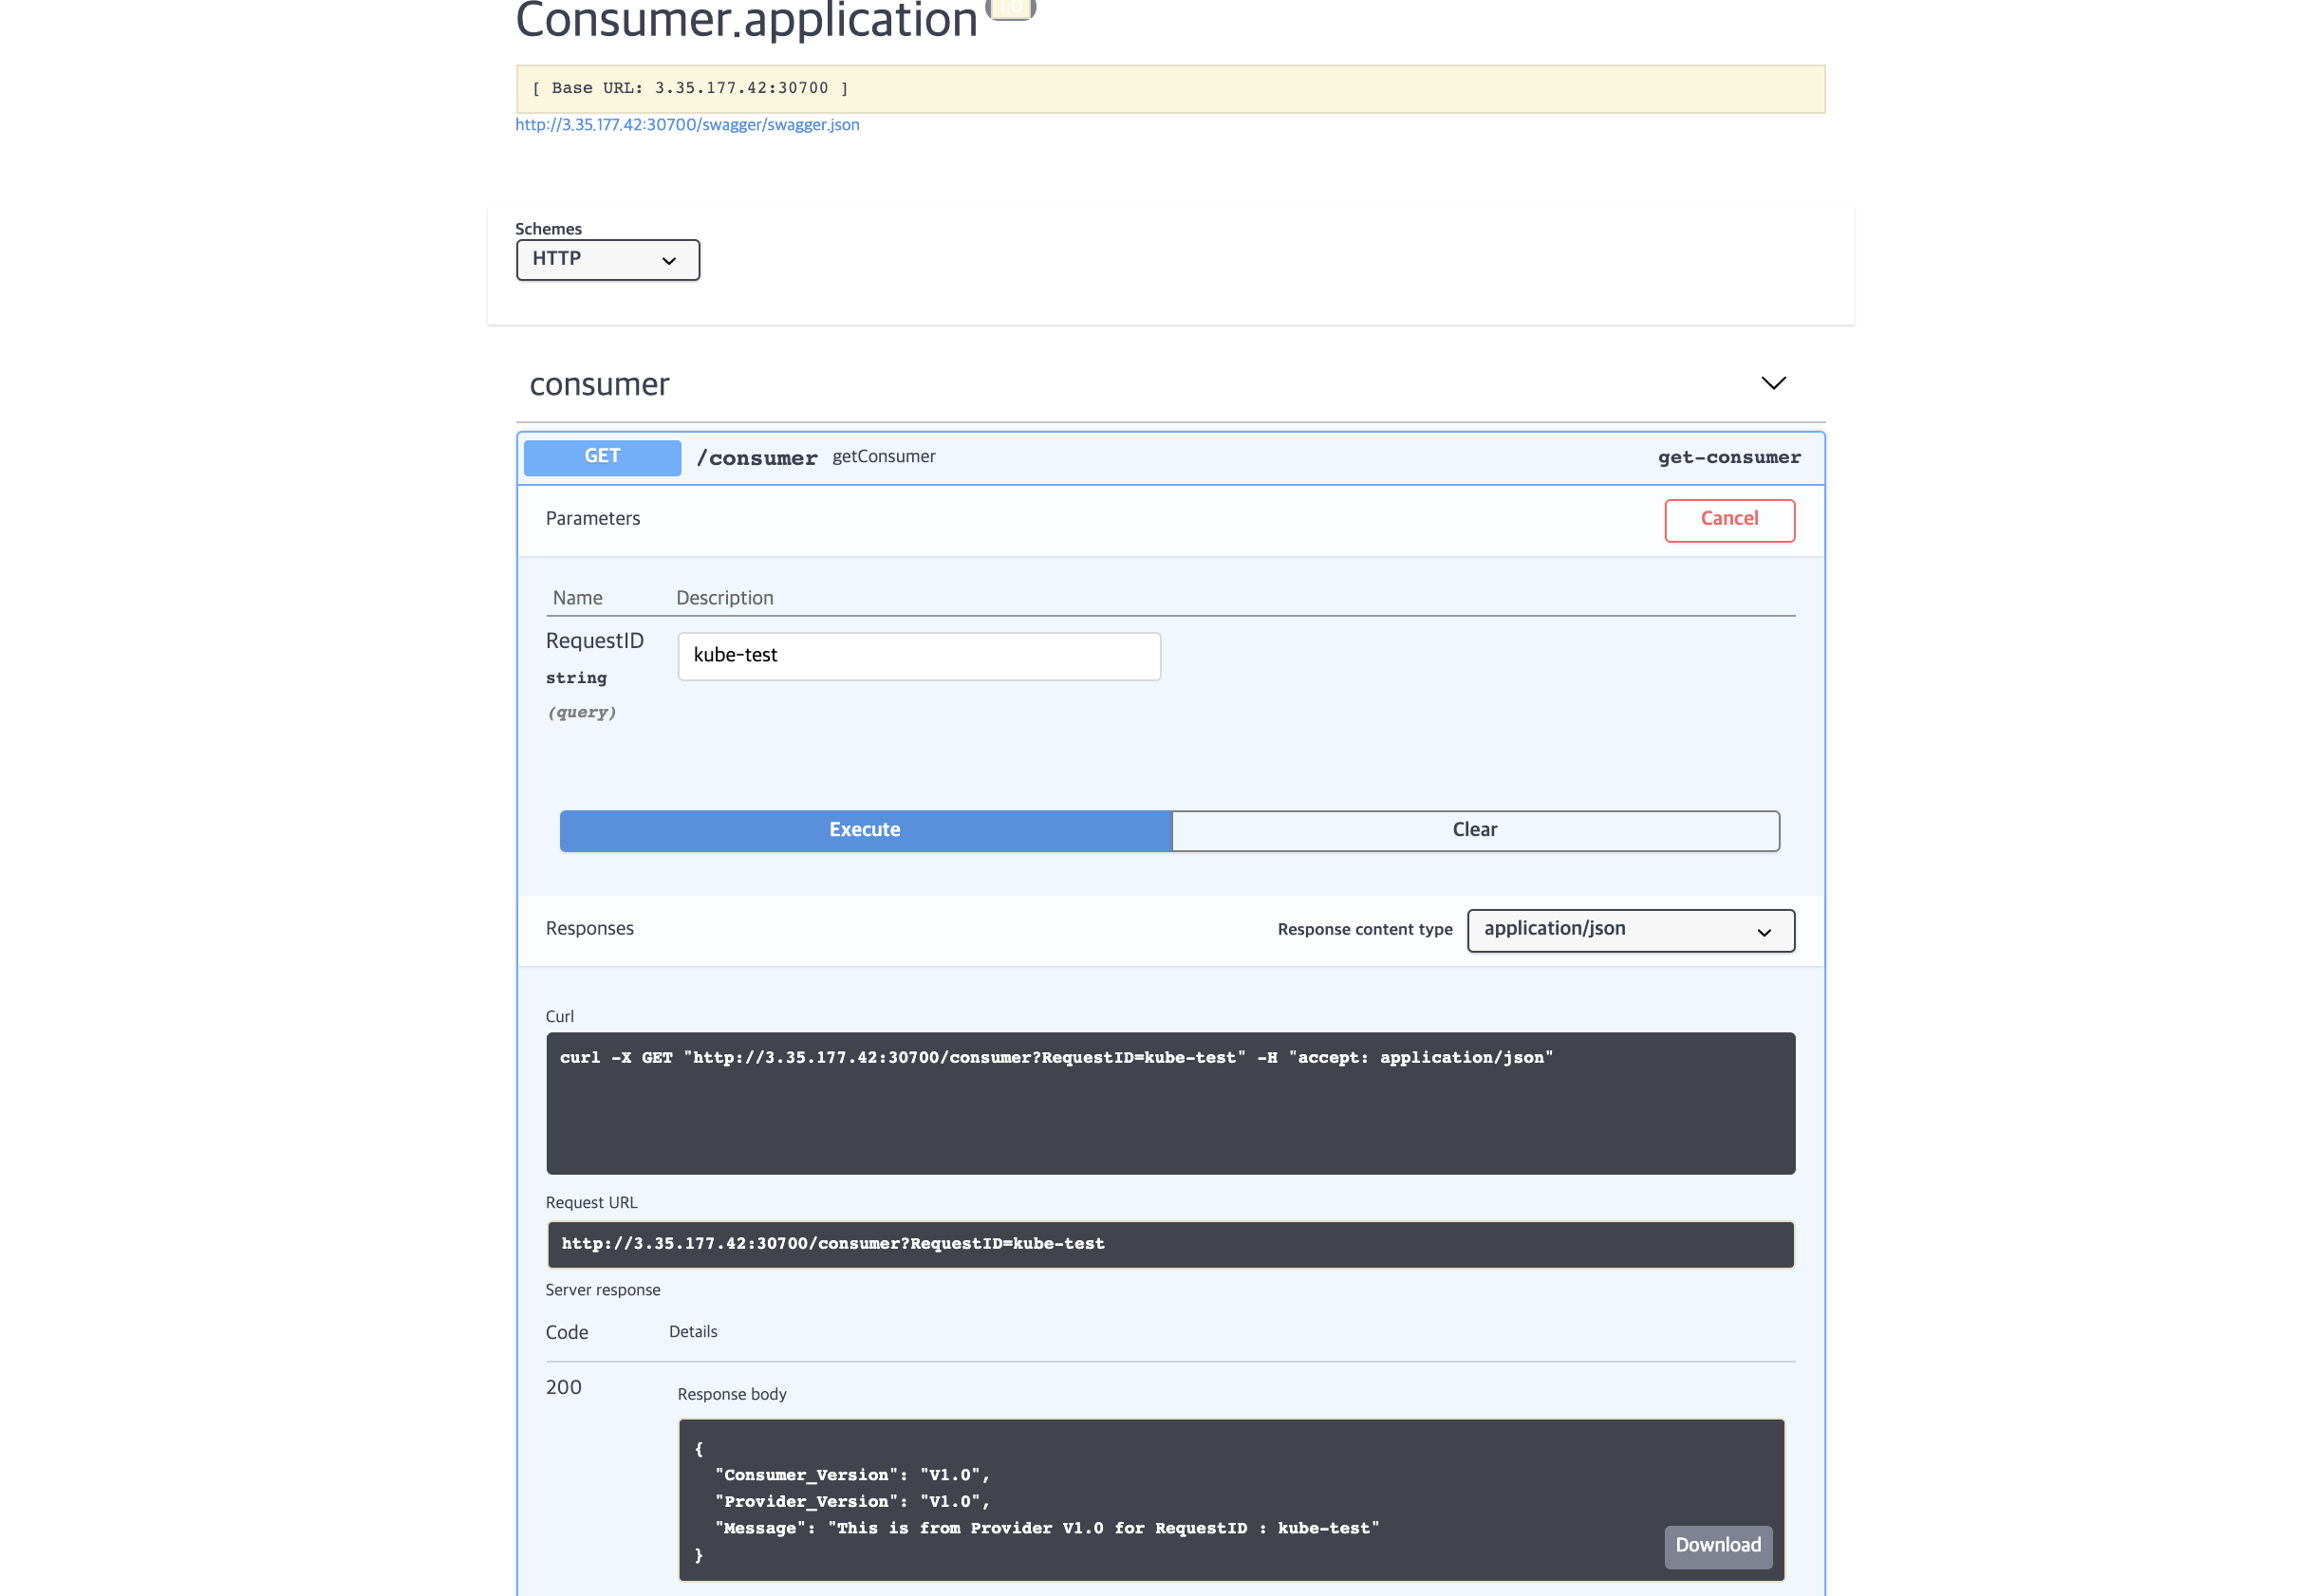This screenshot has width=2297, height=1596.
Task: Download the response body
Action: pyautogui.click(x=1718, y=1545)
